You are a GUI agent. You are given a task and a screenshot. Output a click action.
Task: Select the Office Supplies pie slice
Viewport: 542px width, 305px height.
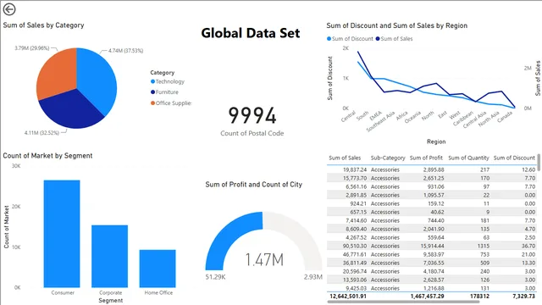[57, 73]
